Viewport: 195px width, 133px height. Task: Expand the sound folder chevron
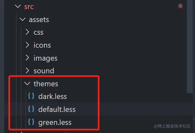(x=27, y=70)
